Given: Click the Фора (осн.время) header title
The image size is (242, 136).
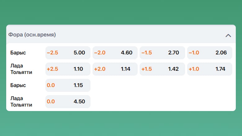Looking at the screenshot, I should (x=32, y=35).
